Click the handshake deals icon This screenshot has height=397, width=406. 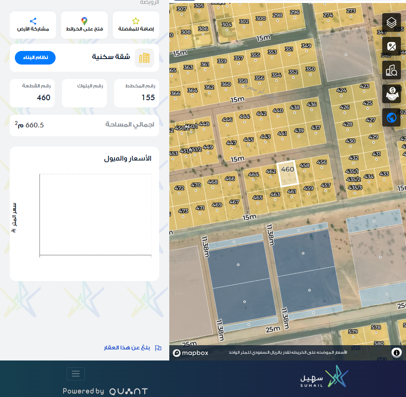(x=391, y=94)
